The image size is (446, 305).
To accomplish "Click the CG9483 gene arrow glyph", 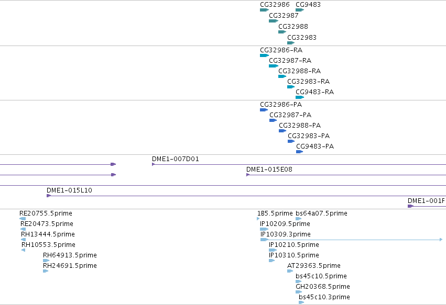I will pos(300,10).
